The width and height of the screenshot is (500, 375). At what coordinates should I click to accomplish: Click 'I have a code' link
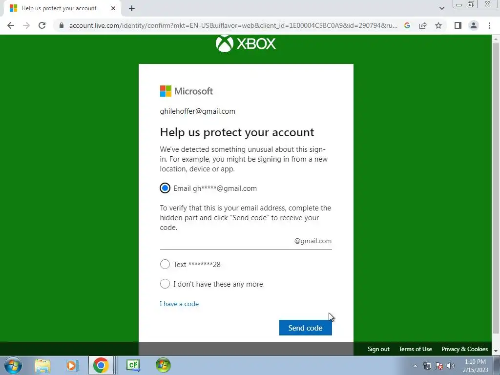[179, 304]
